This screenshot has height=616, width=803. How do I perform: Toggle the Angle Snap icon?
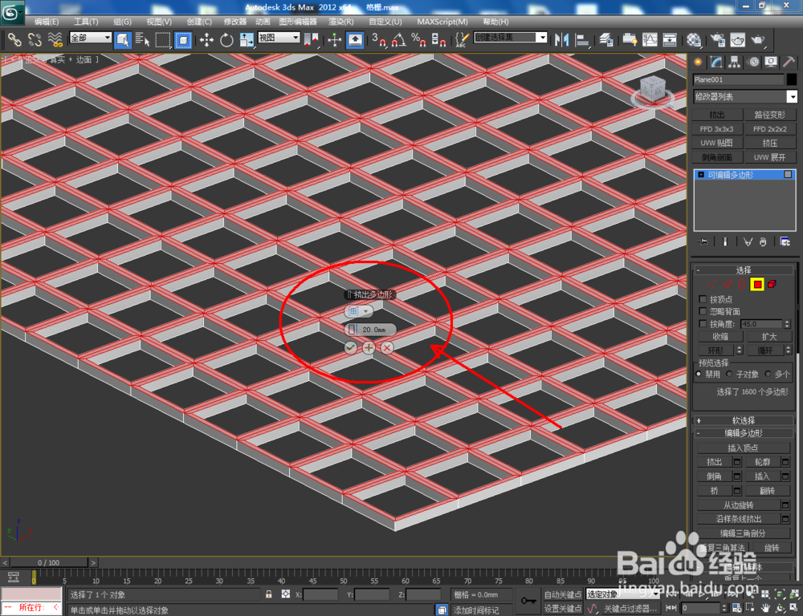tap(399, 39)
